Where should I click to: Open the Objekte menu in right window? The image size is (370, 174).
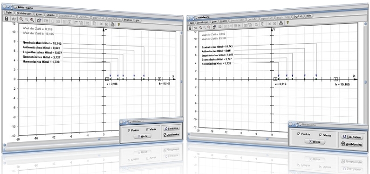pos(224,21)
